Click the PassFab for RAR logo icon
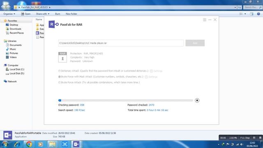The width and height of the screenshot is (263, 148). [53, 24]
